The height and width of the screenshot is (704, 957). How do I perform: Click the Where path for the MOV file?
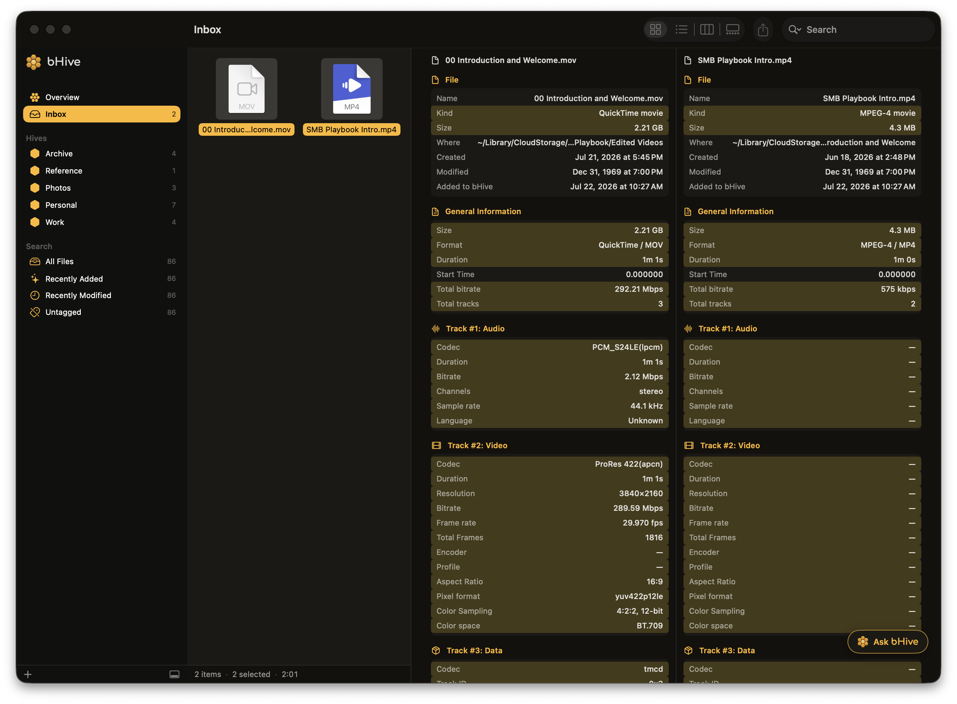coord(570,142)
